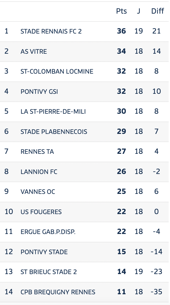Select the PONTIVY GSI team name

coord(39,92)
